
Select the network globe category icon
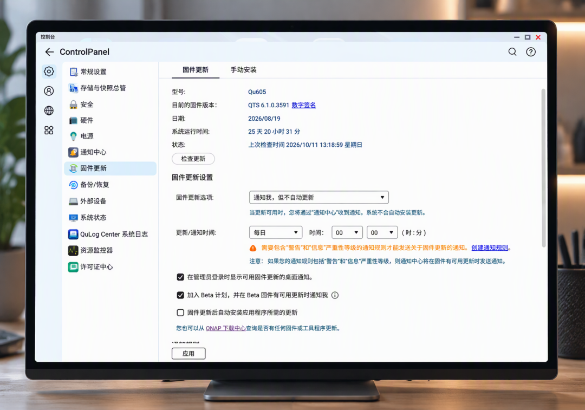(49, 110)
